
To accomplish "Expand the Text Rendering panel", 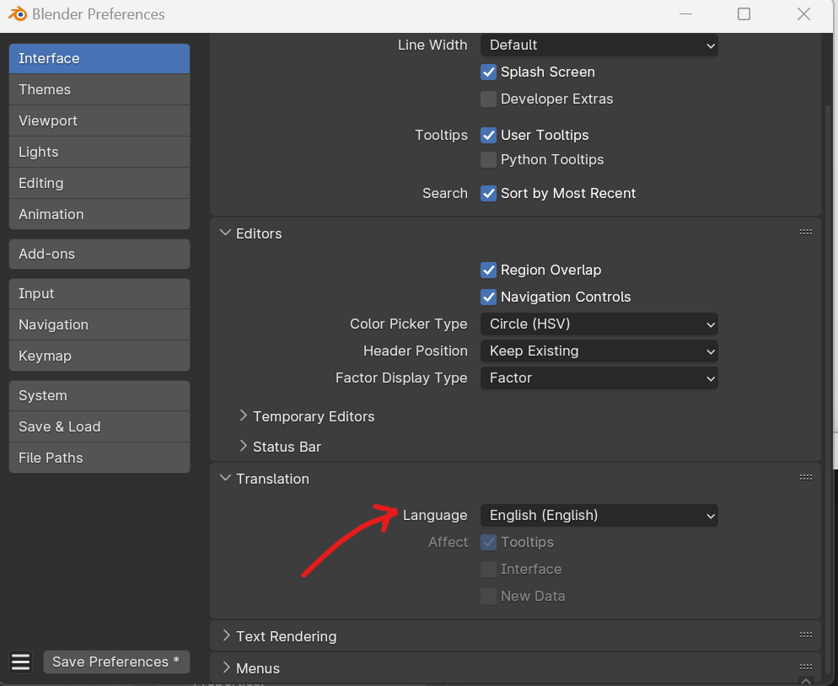I will [226, 635].
